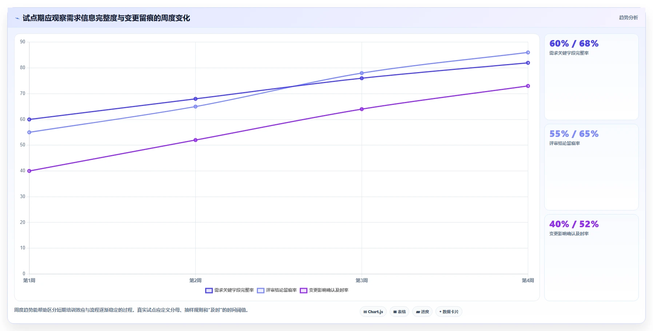Click the 需求关键字段完整率 legend label
This screenshot has width=653, height=331.
pos(234,290)
